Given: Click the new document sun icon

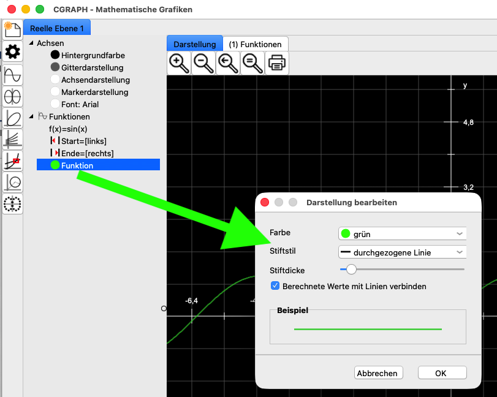Looking at the screenshot, I should coord(12,29).
